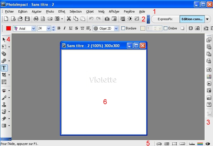Choose the Stamp tool in the toolbox
Viewport: 213px width, 146px height.
pos(4,105)
